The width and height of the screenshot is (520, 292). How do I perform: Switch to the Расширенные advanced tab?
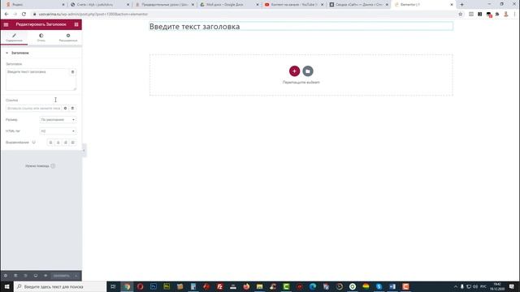(x=68, y=37)
